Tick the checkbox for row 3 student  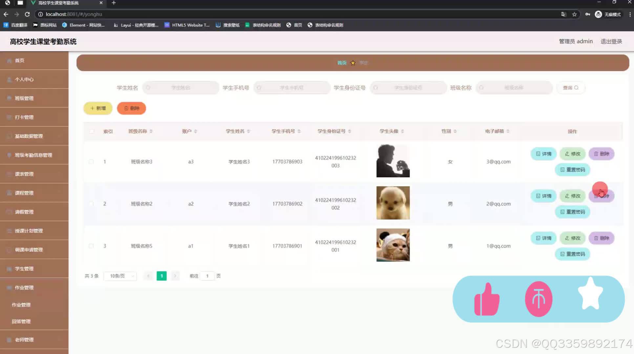click(91, 246)
